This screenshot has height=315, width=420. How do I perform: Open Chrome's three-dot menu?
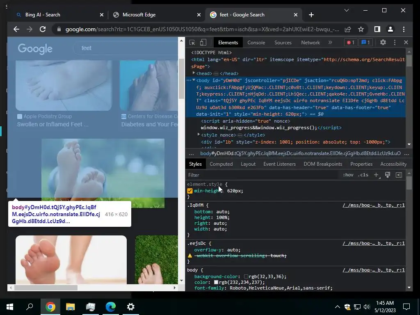pos(404,29)
